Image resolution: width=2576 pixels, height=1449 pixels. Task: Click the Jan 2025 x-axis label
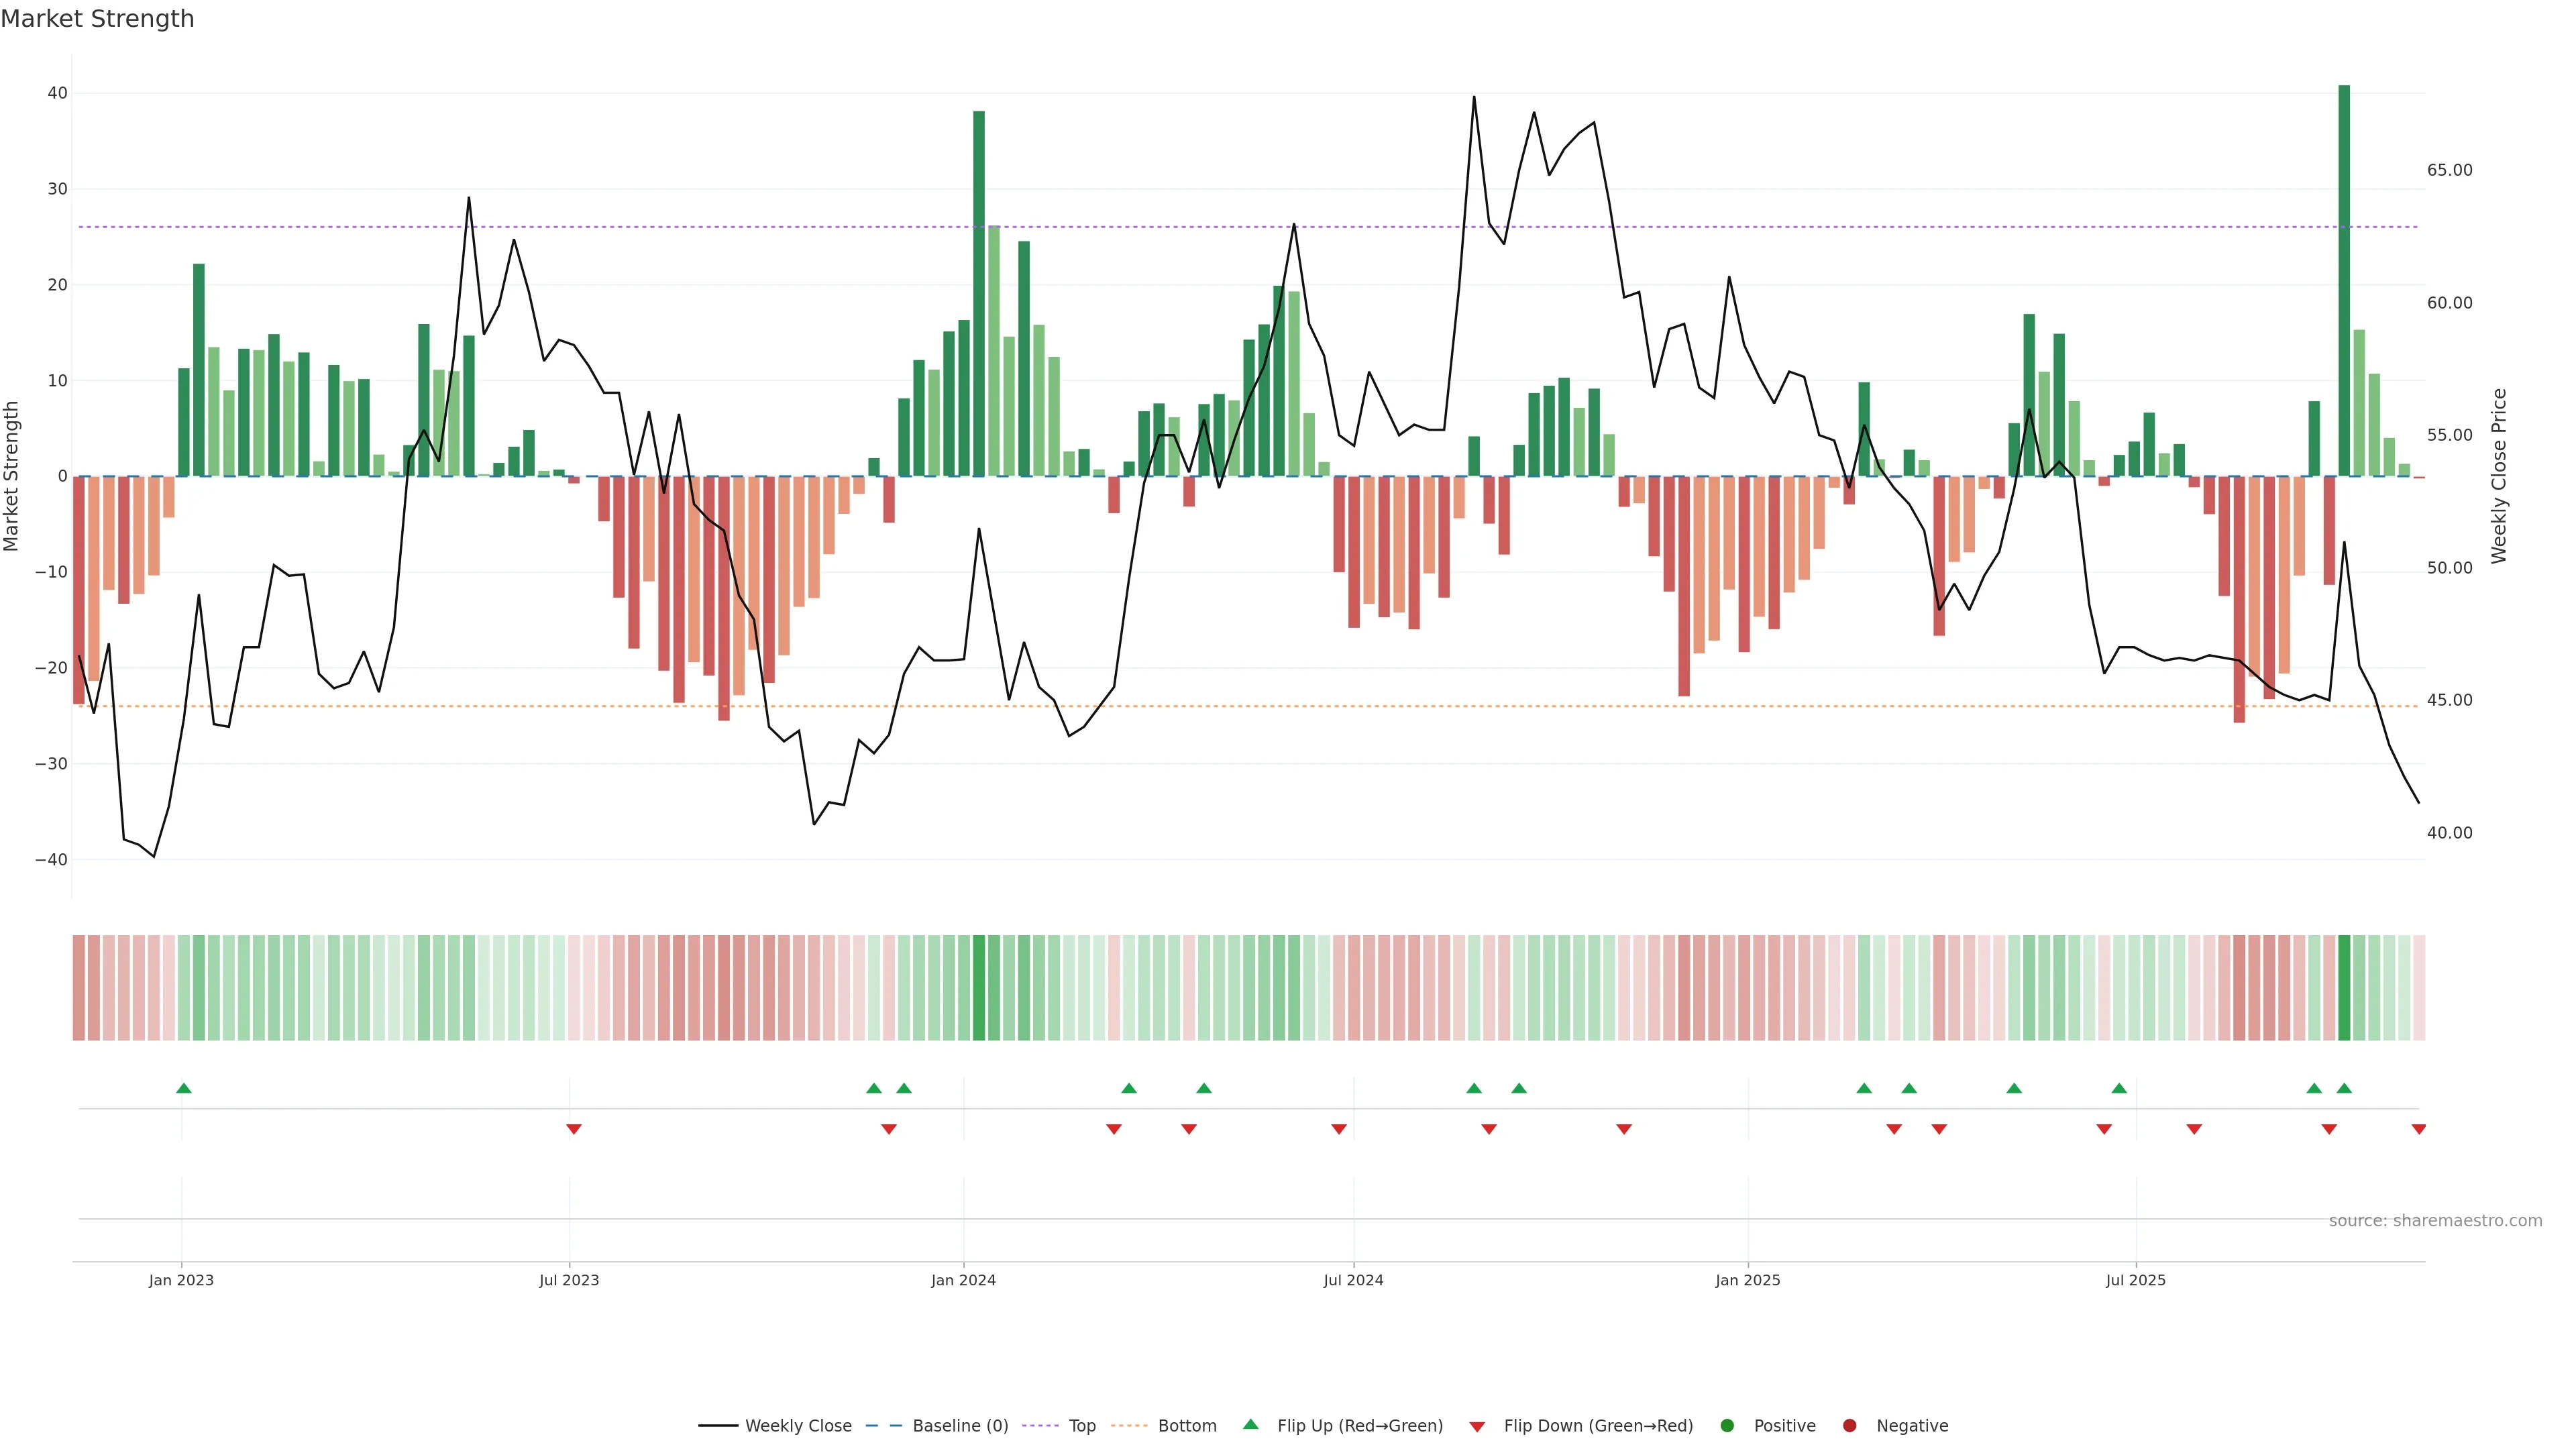(1747, 1280)
